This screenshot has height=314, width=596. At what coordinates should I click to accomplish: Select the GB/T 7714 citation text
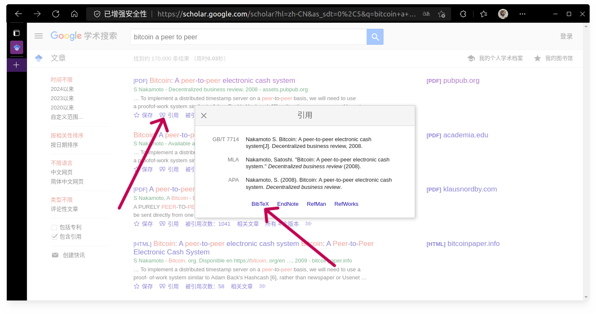[309, 143]
